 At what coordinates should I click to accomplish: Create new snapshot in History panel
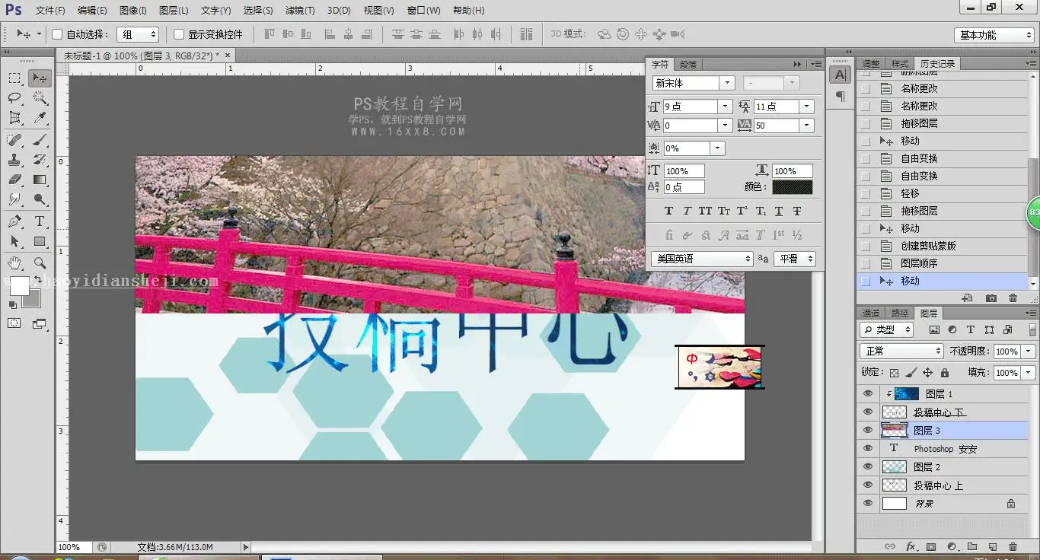point(991,298)
